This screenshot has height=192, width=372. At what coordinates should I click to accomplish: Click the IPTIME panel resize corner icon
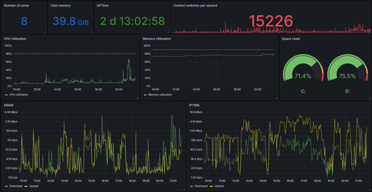[369, 190]
